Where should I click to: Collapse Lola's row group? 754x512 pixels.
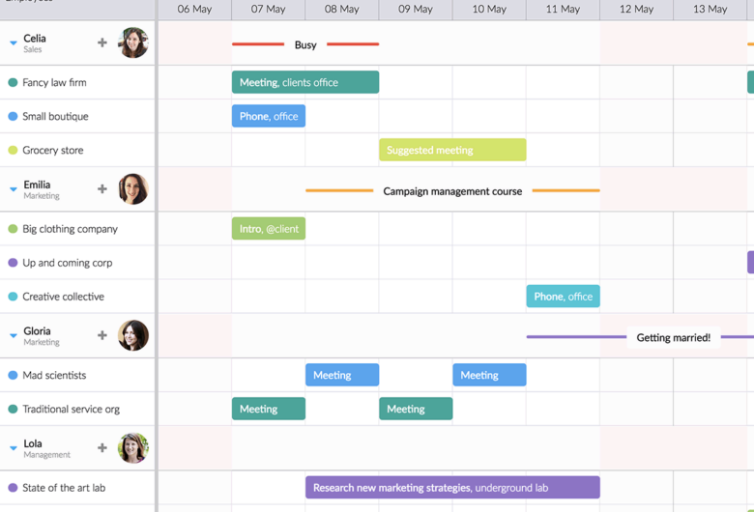(14, 448)
